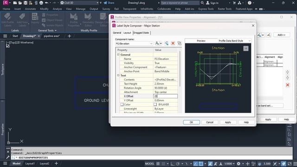Click Apply in Profile View Properties window
The height and width of the screenshot is (167, 297).
tap(268, 120)
